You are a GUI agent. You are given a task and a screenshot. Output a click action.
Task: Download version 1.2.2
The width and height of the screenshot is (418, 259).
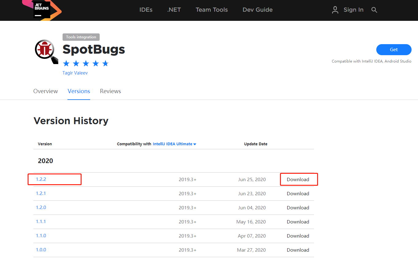click(x=298, y=179)
